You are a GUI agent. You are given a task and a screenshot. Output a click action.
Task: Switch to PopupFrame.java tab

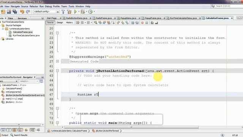(153, 18)
